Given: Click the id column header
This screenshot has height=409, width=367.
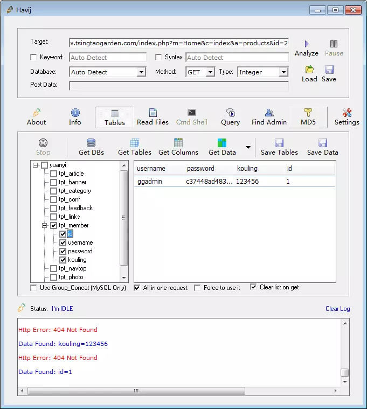Looking at the screenshot, I should click(x=310, y=169).
